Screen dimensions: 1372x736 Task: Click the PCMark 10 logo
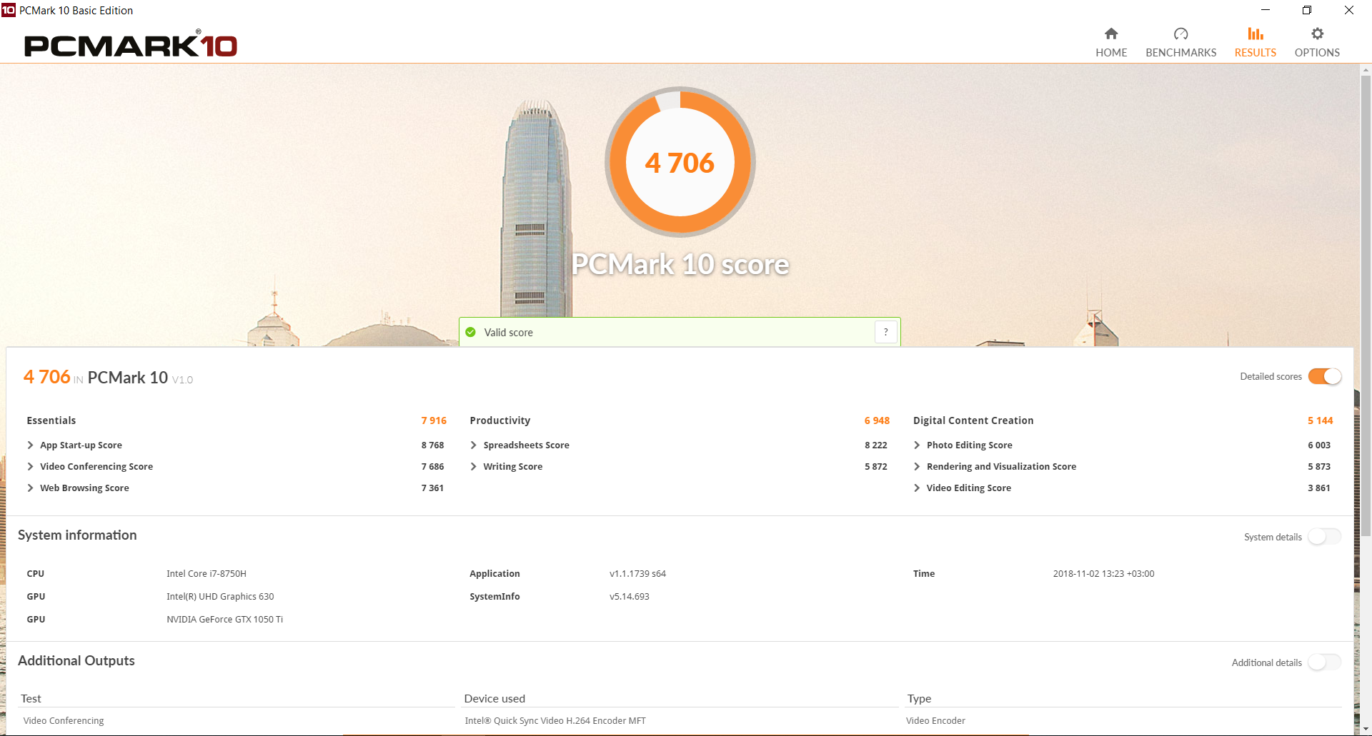click(131, 45)
